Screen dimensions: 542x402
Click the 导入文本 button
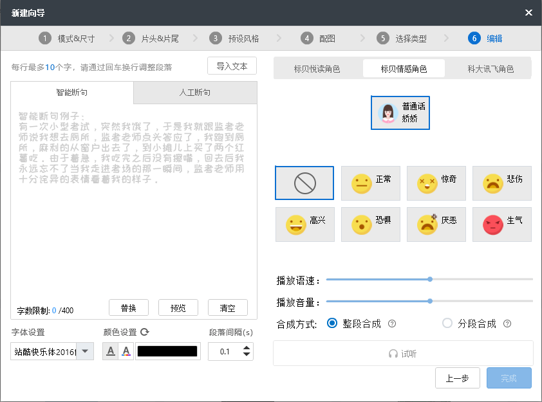coord(232,66)
